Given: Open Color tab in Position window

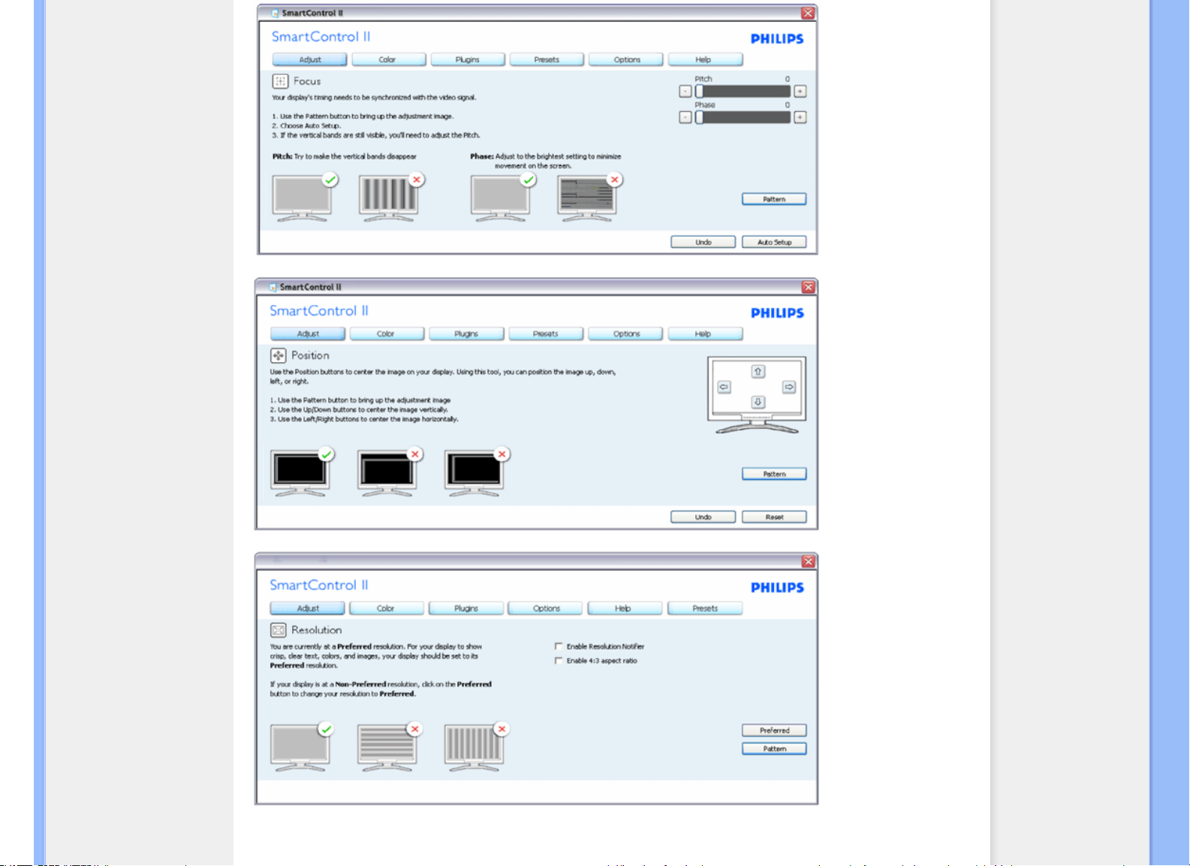Looking at the screenshot, I should (x=387, y=333).
